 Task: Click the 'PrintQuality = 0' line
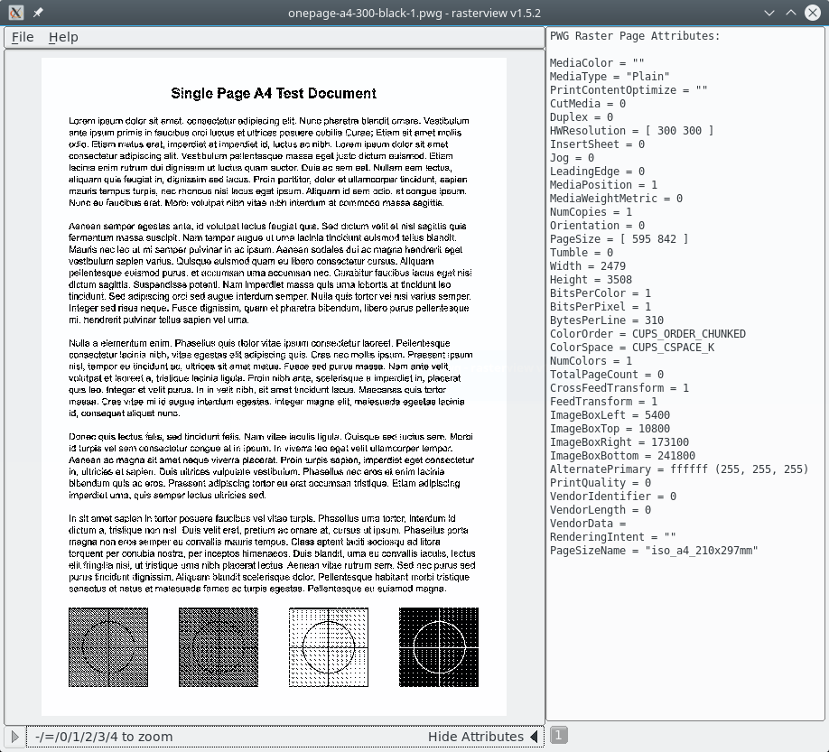(x=601, y=483)
